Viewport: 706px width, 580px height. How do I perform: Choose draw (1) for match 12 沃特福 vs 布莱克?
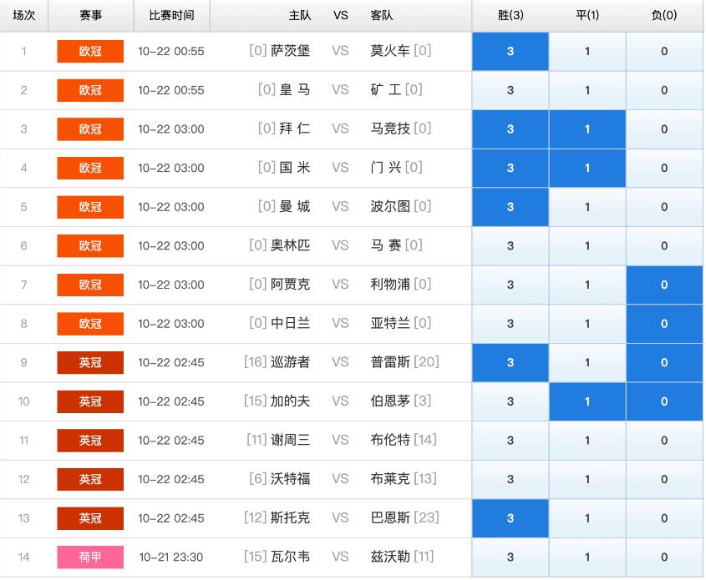click(587, 479)
